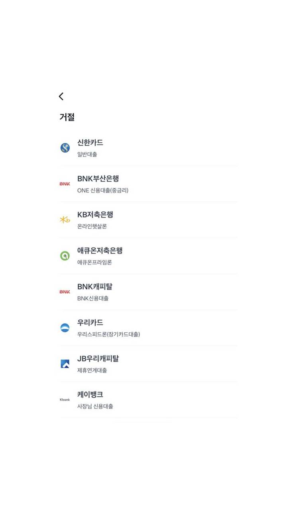Click the green 애큐온저축은행 logo
Viewport: 287px width, 510px height.
point(65,256)
